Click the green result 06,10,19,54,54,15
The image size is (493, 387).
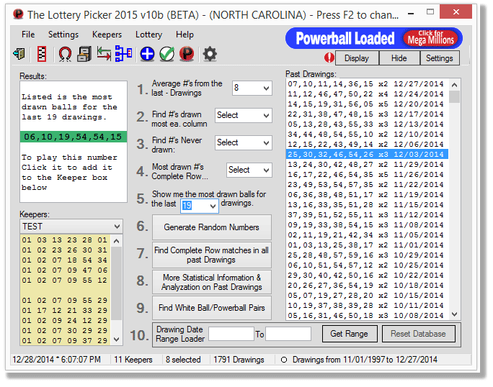point(73,137)
